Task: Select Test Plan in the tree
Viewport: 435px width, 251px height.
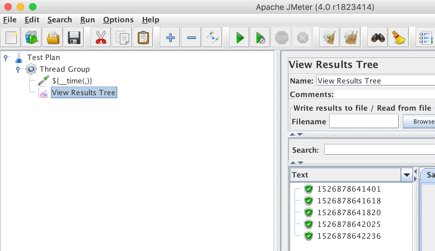Action: (44, 57)
